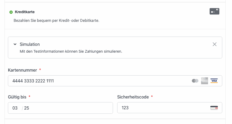Viewport: 232px width, 124px height.
Task: Expand the Simulation section via chevron
Action: [x=15, y=44]
